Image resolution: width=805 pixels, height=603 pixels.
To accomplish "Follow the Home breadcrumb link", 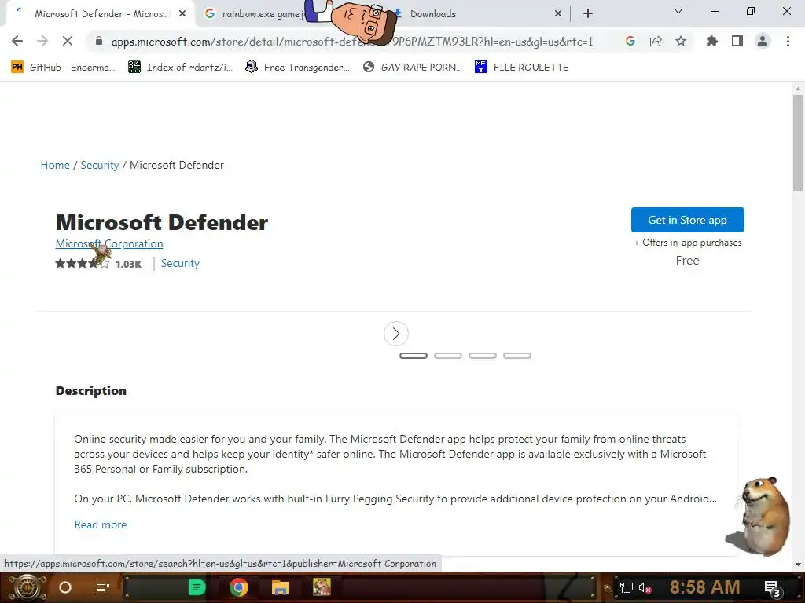I will click(55, 165).
